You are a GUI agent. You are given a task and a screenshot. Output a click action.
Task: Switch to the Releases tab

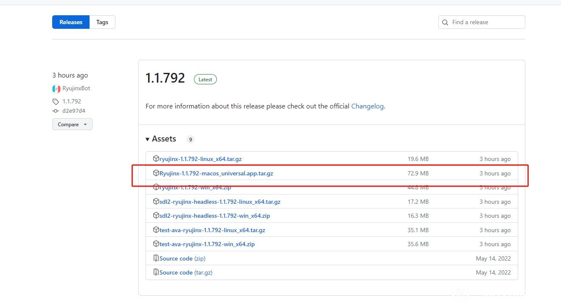(x=71, y=22)
